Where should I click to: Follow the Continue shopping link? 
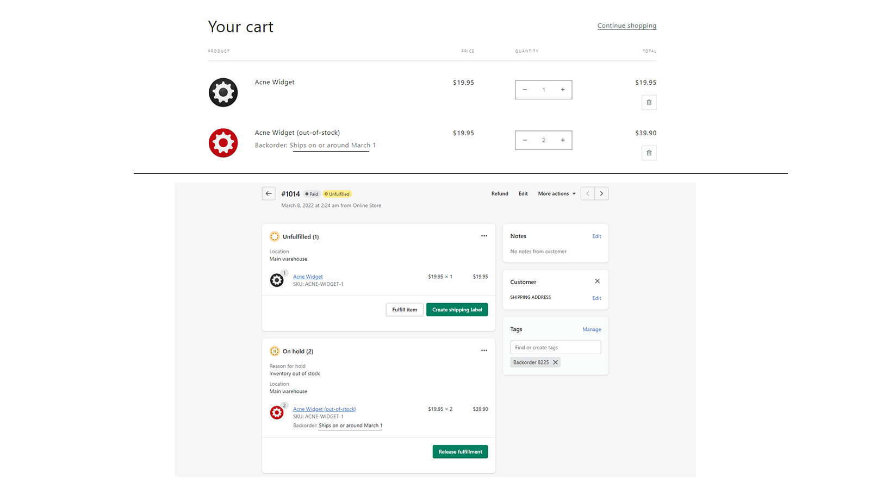point(627,26)
